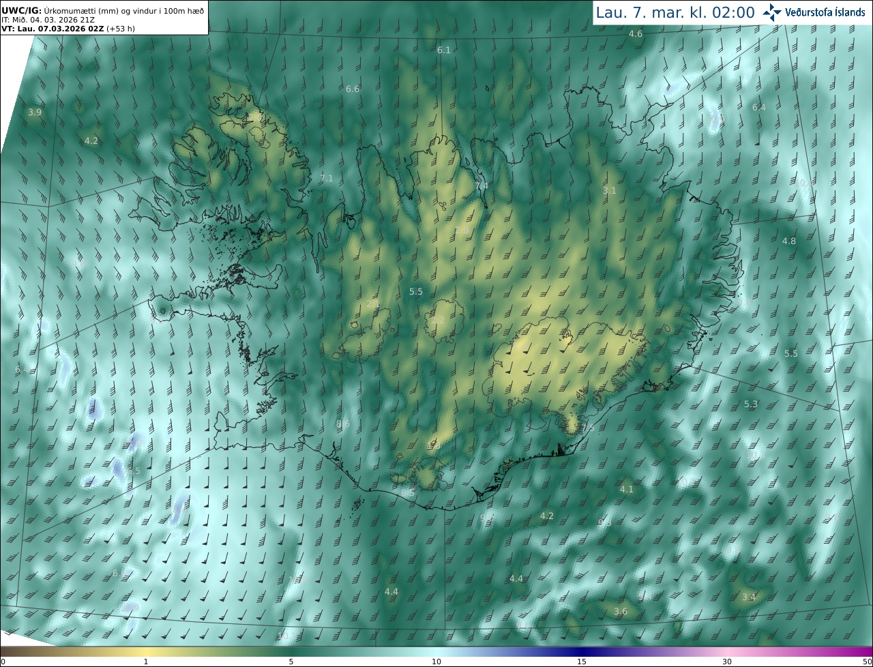This screenshot has height=667, width=873.
Task: Click the dark navy colorbar segment above 15
Action: coord(582,651)
